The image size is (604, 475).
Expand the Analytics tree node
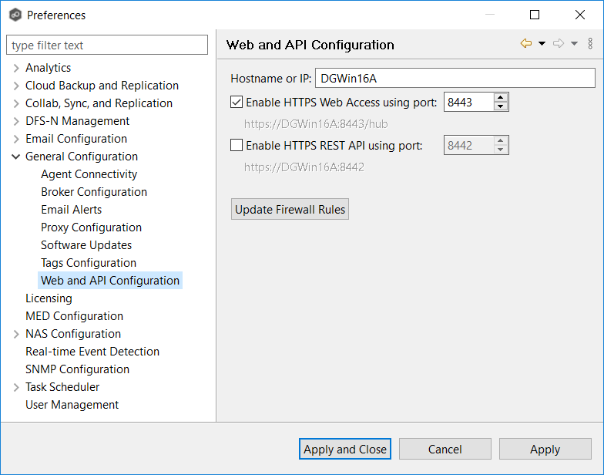point(16,68)
